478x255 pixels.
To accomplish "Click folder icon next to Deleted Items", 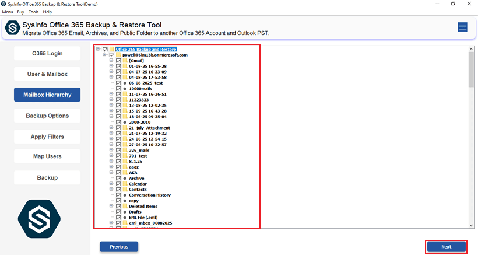I will tap(125, 206).
